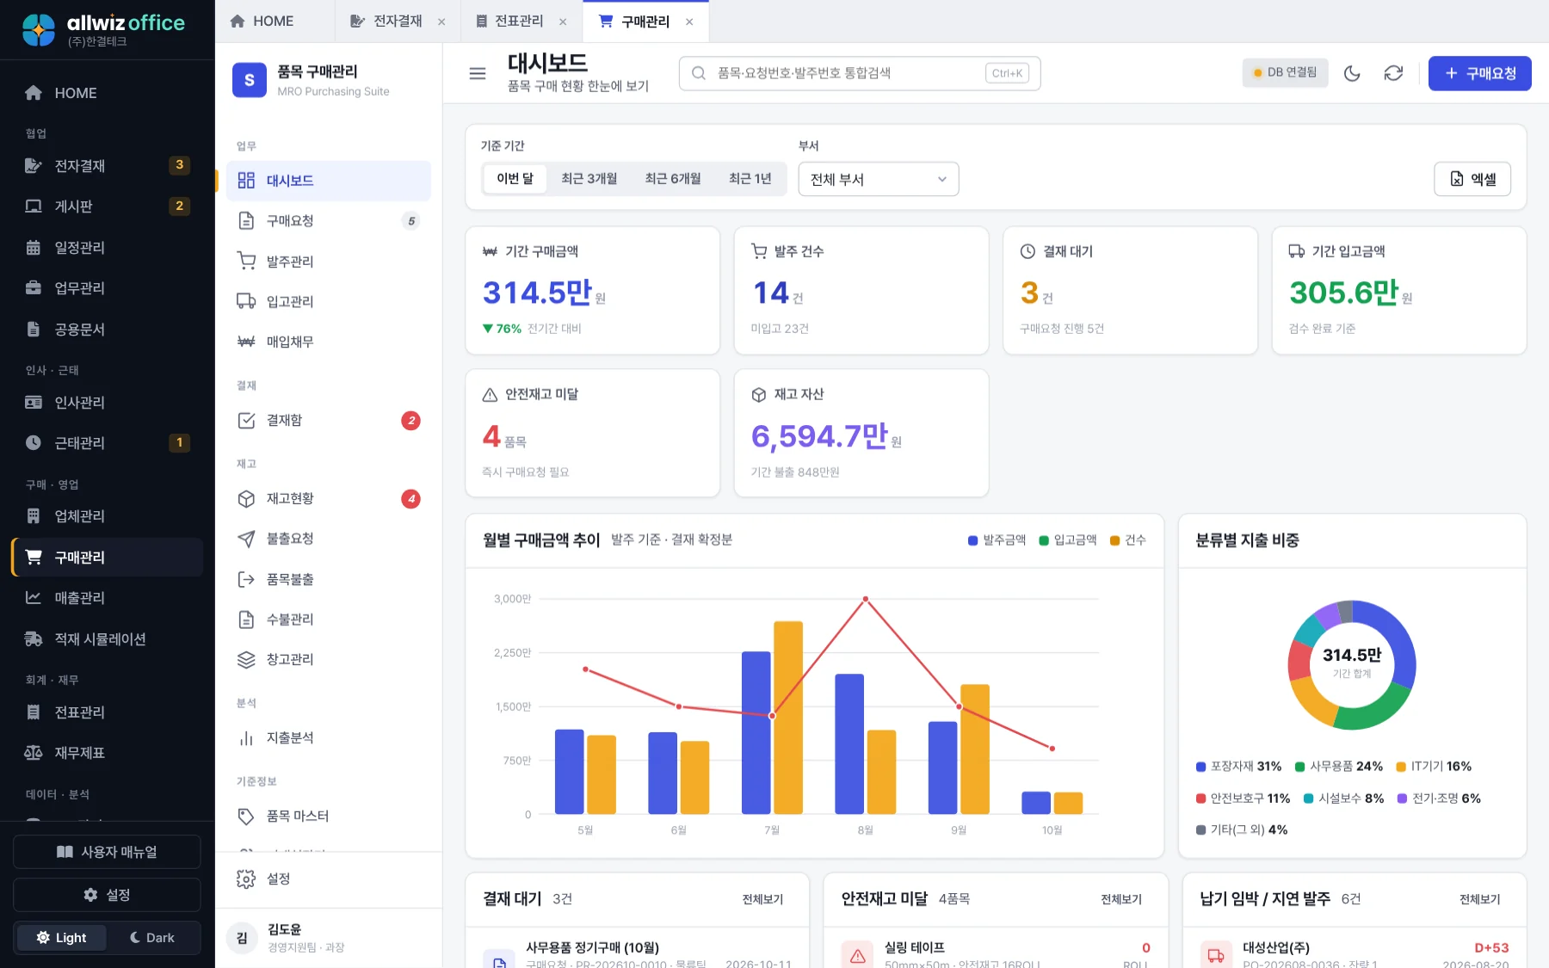The height and width of the screenshot is (968, 1549).
Task: Go to 매입채무 menu item
Action: [328, 342]
